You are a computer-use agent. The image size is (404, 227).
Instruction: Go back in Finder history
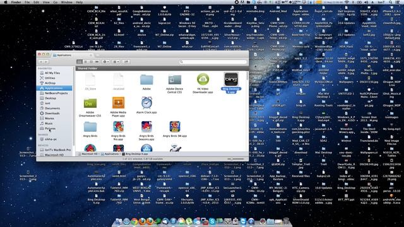[40, 62]
